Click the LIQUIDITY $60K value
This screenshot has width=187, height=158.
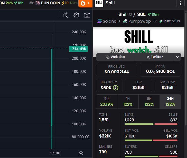pyautogui.click(x=106, y=88)
